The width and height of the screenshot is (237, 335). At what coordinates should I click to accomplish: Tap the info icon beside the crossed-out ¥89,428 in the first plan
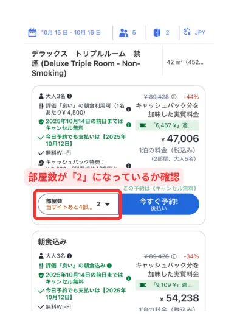click(x=174, y=97)
